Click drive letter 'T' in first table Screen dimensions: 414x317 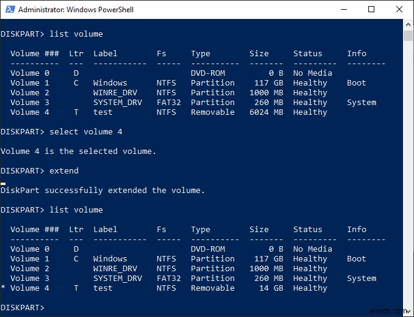(76, 112)
